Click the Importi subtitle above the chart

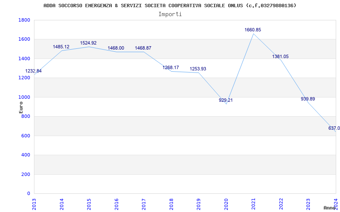pyautogui.click(x=170, y=14)
